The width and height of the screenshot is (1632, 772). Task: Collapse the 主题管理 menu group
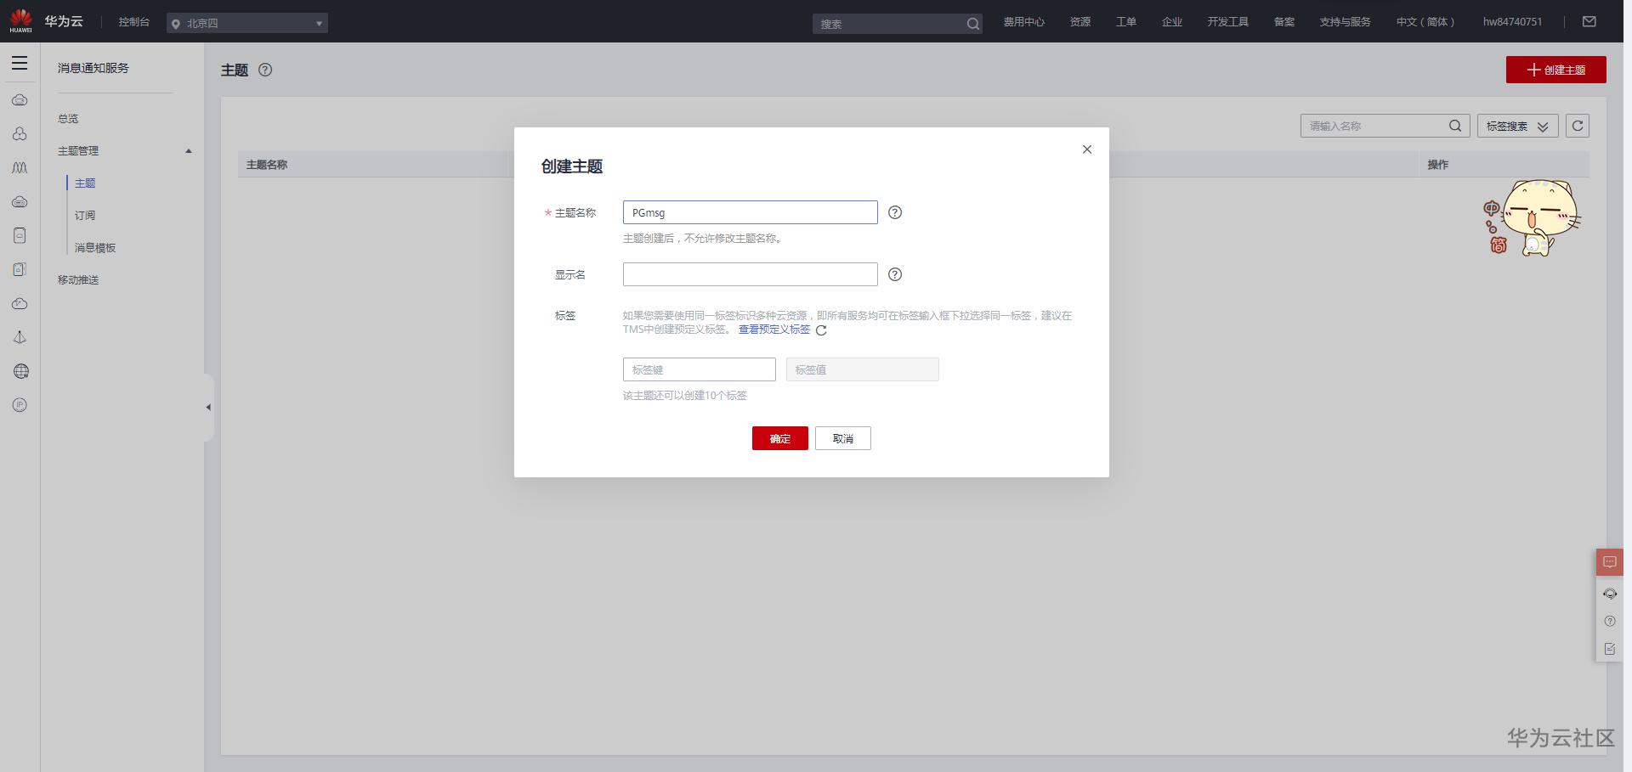coord(189,151)
